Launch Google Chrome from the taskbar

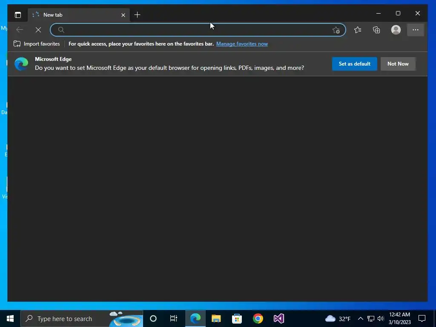click(x=258, y=318)
